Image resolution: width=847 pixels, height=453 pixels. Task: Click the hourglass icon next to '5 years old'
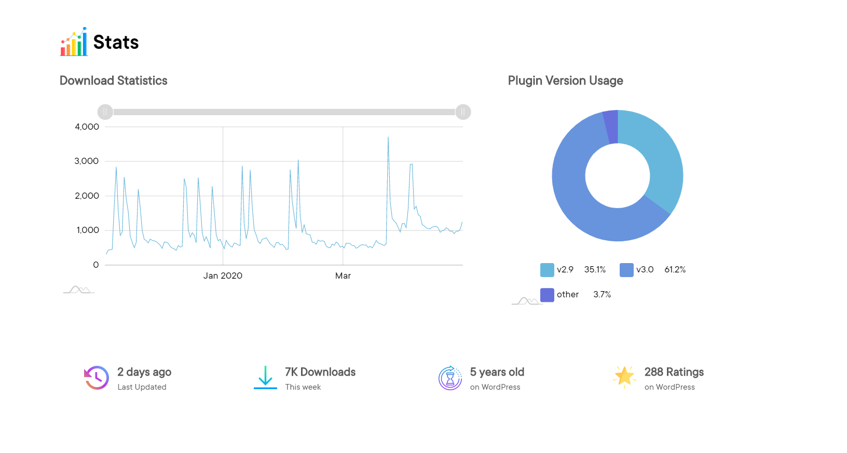point(449,378)
